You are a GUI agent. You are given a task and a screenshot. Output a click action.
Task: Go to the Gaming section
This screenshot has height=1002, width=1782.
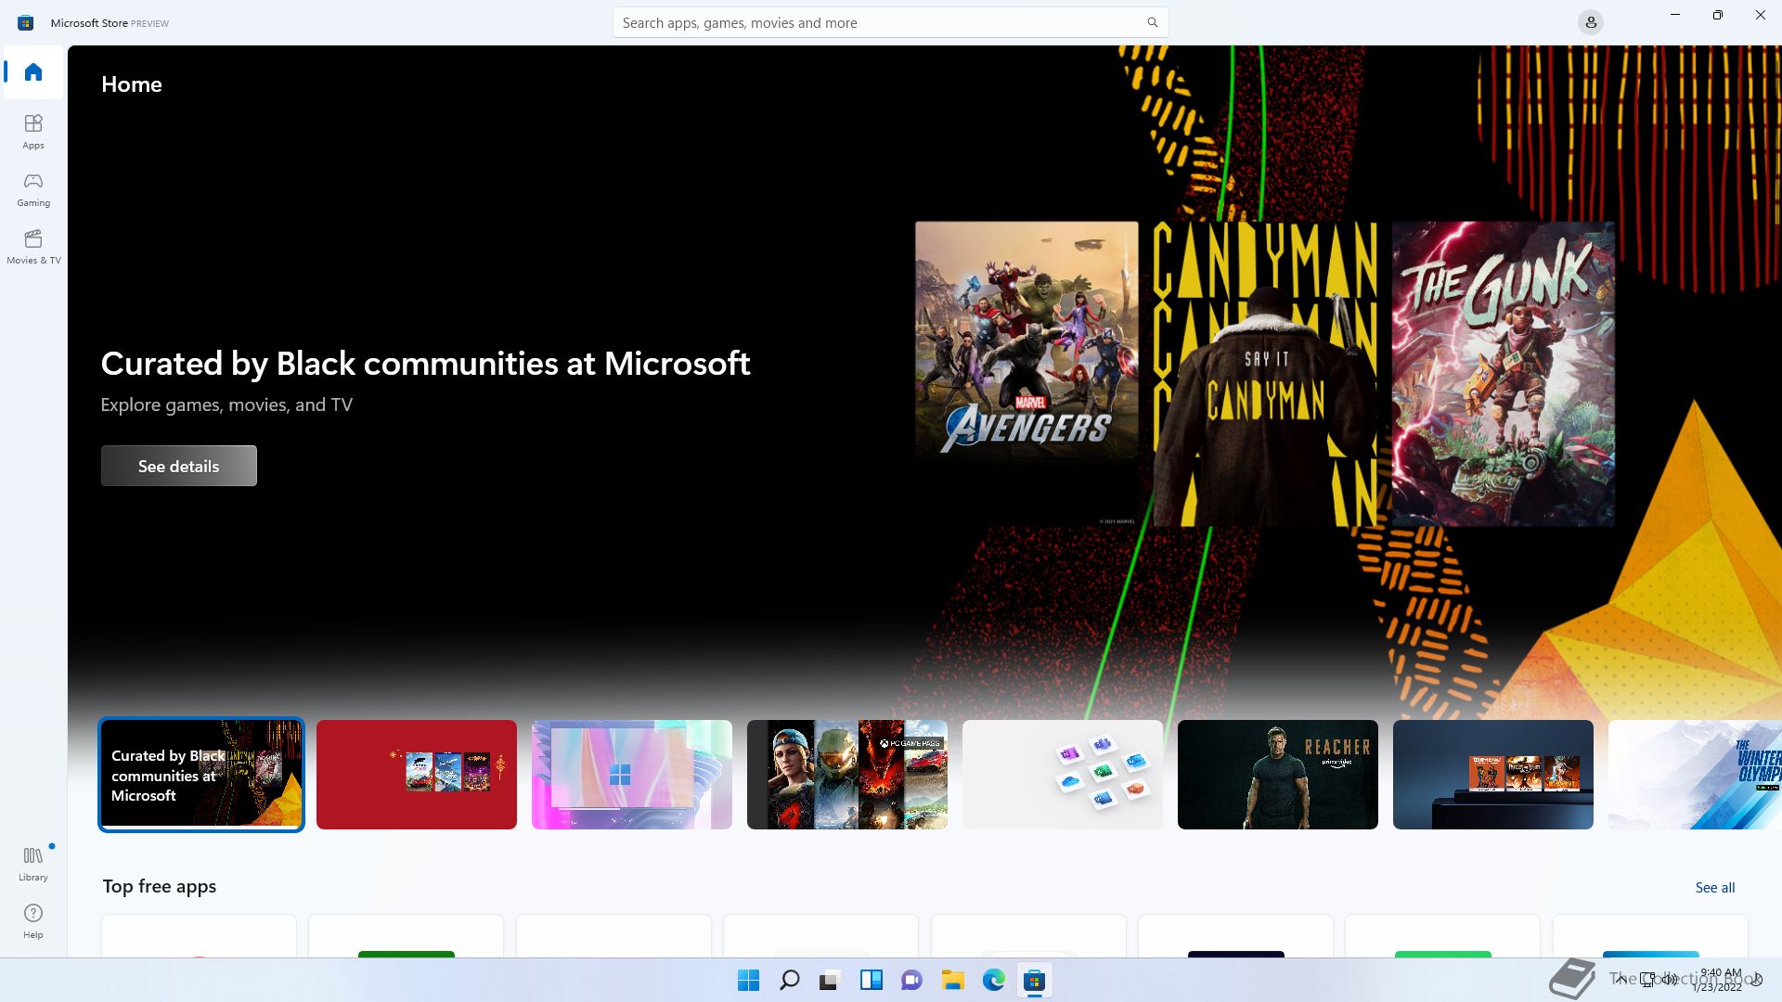[33, 189]
